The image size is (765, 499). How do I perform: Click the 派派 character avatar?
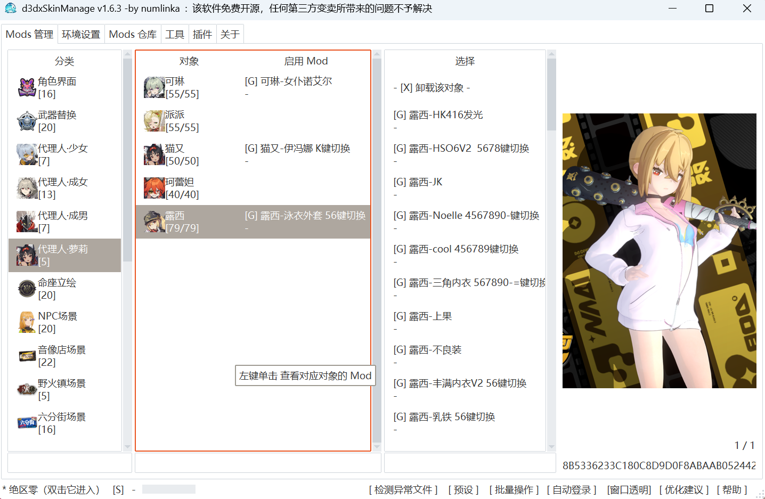[154, 121]
